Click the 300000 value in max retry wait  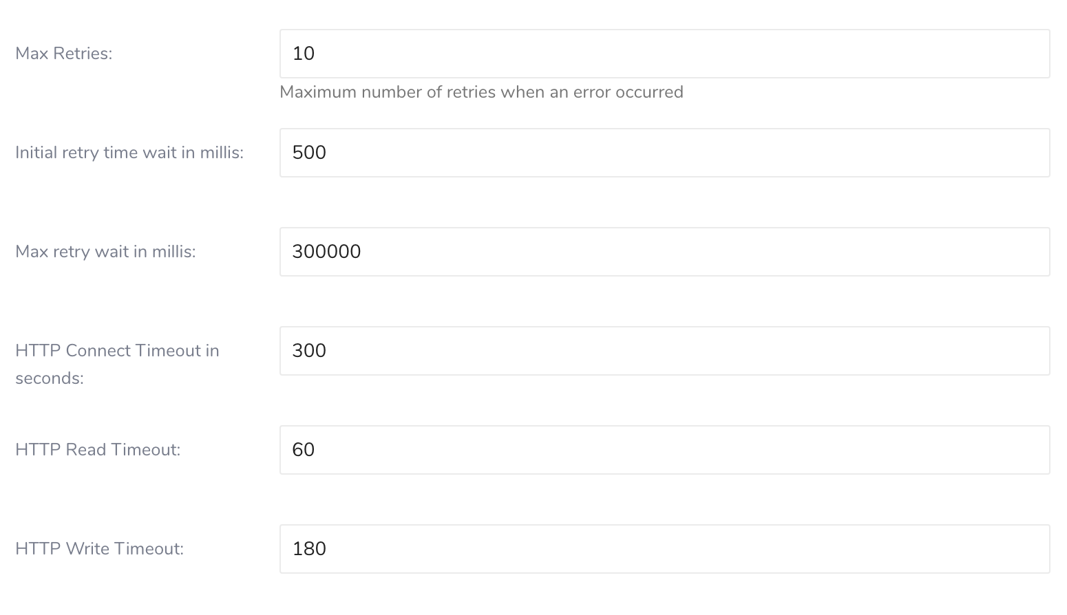[326, 252]
